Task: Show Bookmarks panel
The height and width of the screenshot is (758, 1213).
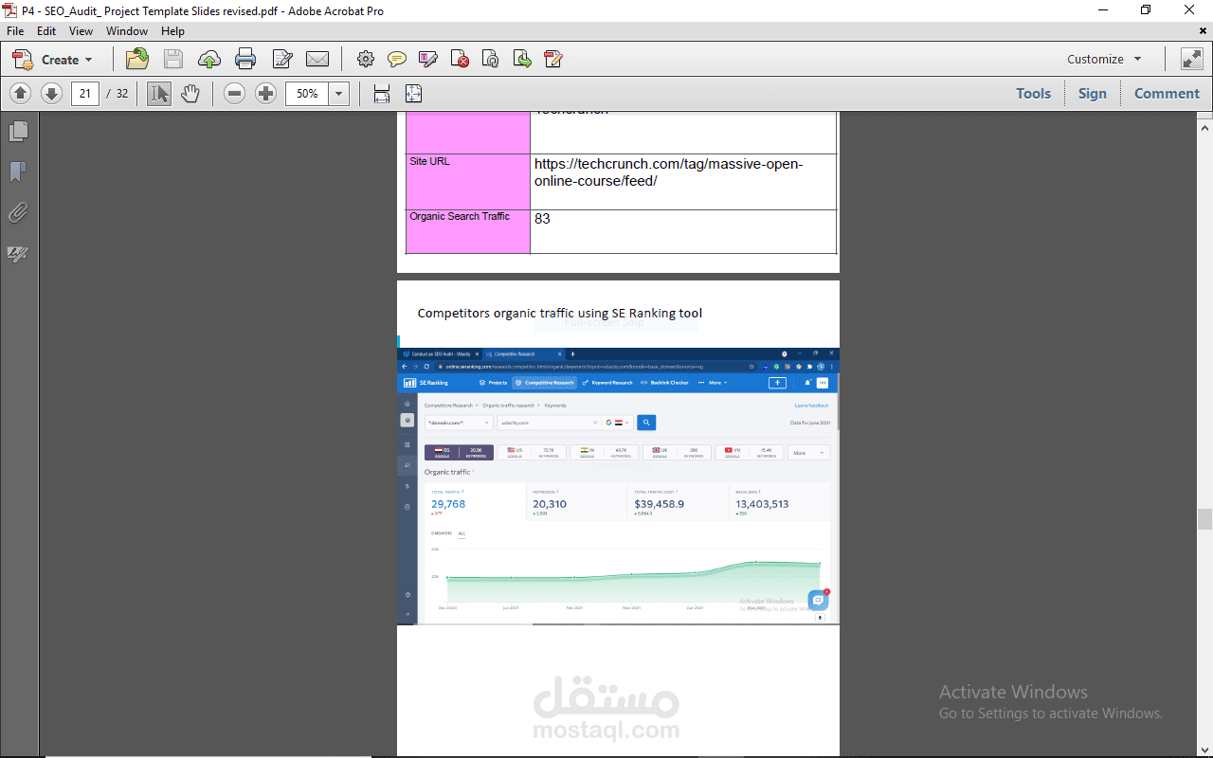Action: click(18, 171)
